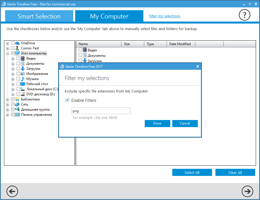
Task: Click the Comss-Test user icon
Action: (17, 48)
